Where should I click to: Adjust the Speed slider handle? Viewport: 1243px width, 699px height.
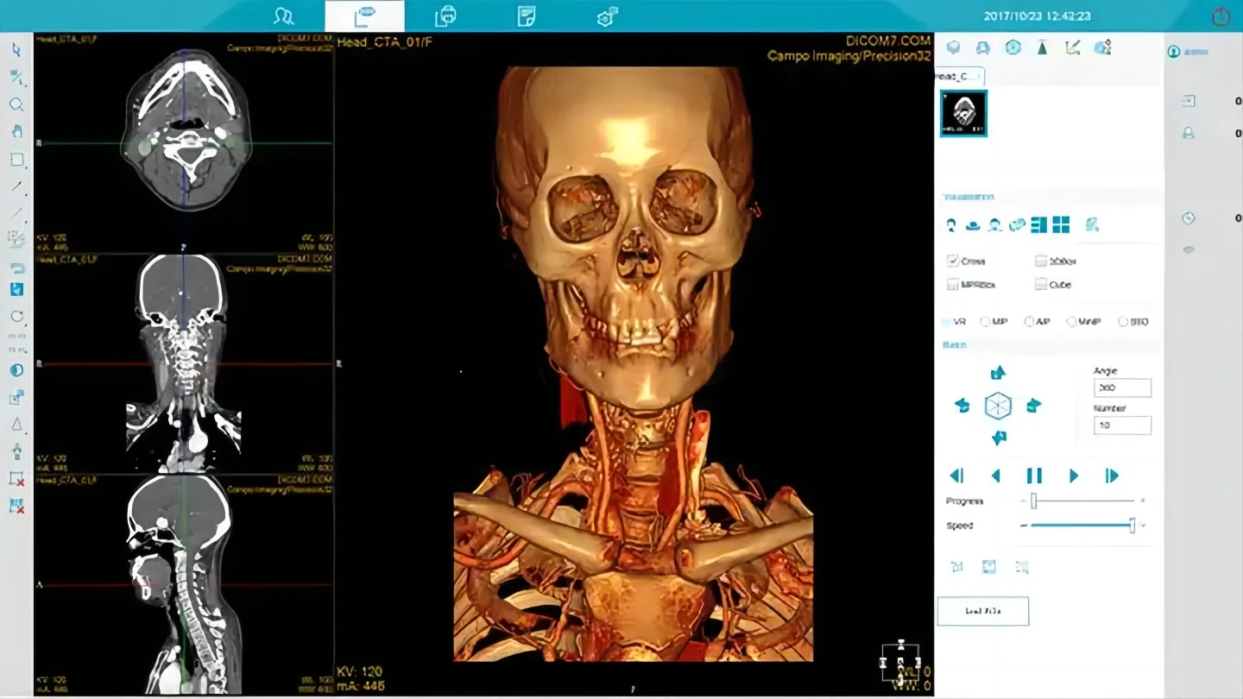[1132, 525]
